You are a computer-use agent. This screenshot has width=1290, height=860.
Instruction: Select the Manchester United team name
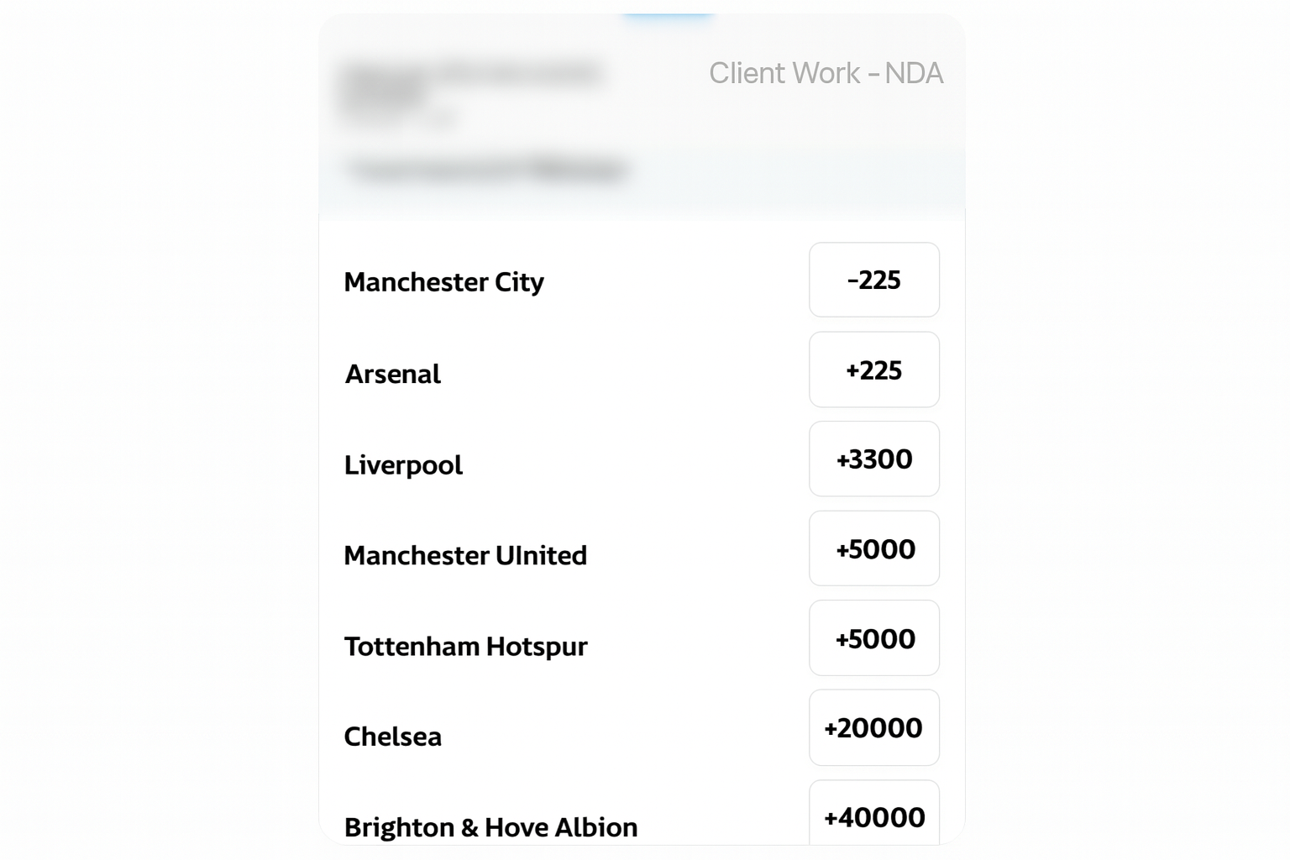pos(465,555)
